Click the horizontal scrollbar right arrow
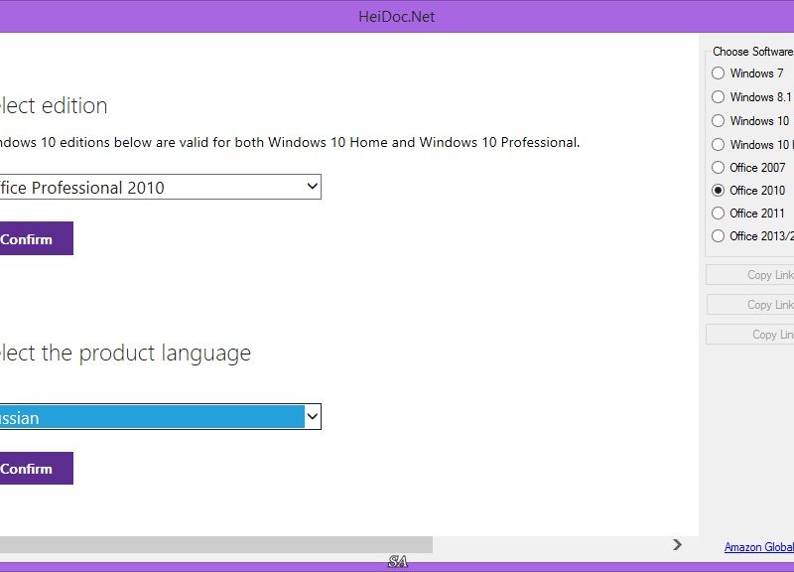The image size is (794, 572). click(x=678, y=544)
